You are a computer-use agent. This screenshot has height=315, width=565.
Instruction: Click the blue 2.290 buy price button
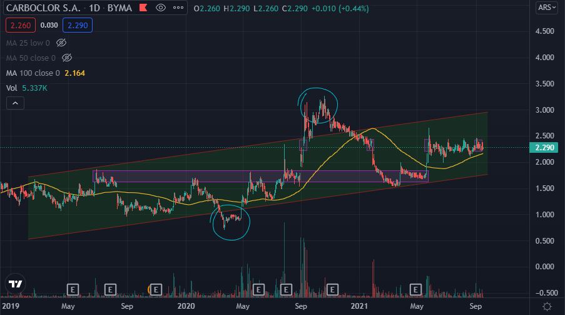[x=78, y=25]
